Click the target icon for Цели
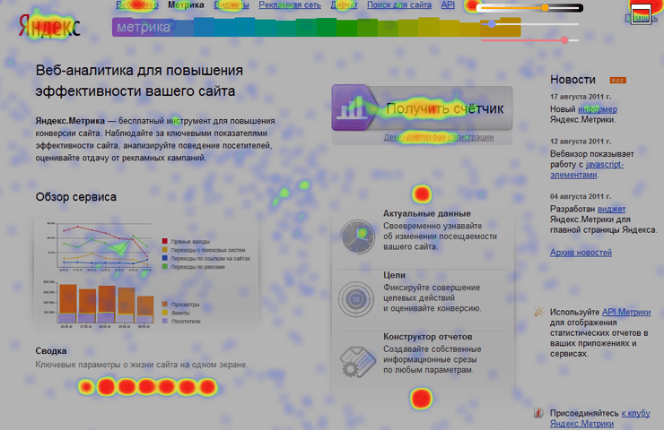 tap(356, 297)
